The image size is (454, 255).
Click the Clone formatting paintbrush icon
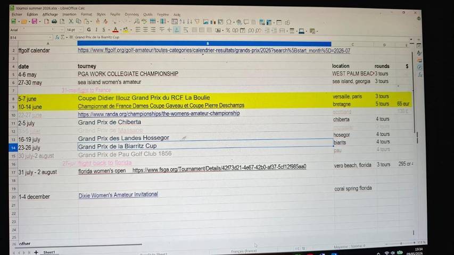click(x=98, y=22)
